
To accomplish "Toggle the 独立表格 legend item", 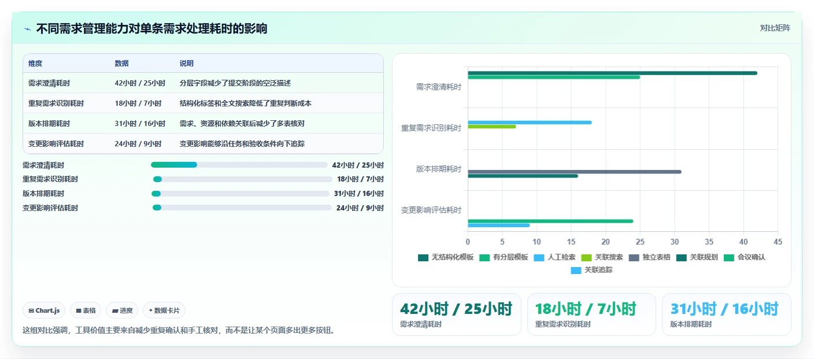I will coord(649,257).
